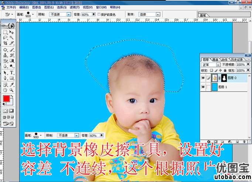
Task: Open tool preset picker arrow
Action: point(12,14)
